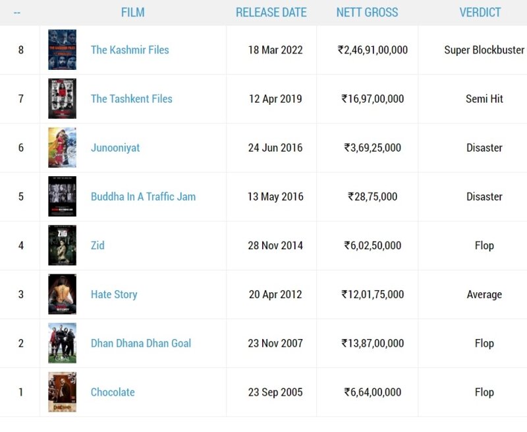Click the Zid film poster thumbnail

(x=62, y=245)
